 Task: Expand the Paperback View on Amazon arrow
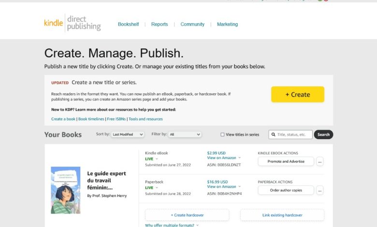pyautogui.click(x=239, y=186)
